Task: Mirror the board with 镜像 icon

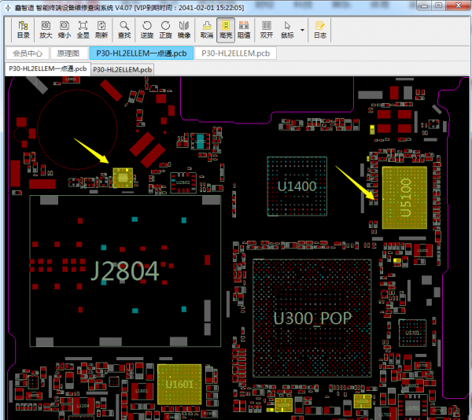Action: click(x=184, y=30)
